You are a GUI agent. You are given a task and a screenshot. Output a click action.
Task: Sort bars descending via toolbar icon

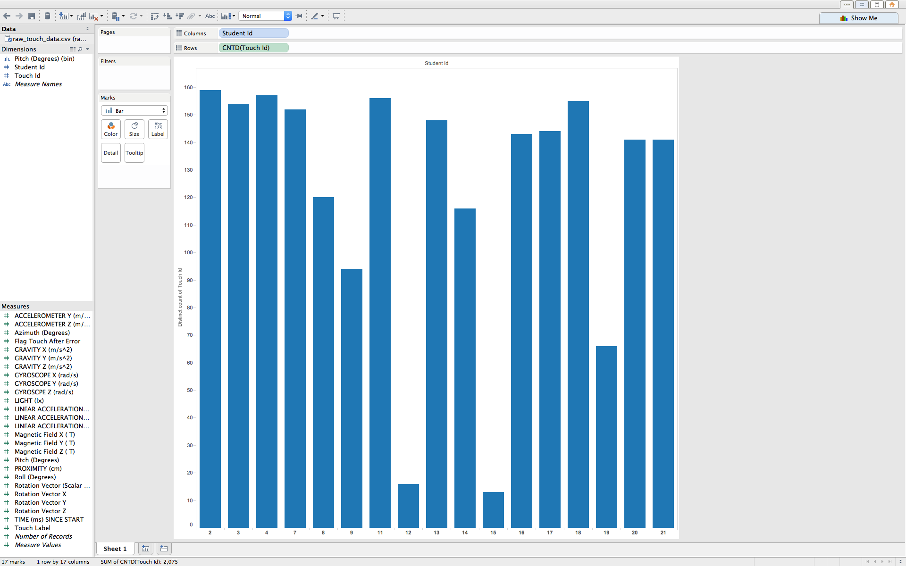[x=179, y=16]
